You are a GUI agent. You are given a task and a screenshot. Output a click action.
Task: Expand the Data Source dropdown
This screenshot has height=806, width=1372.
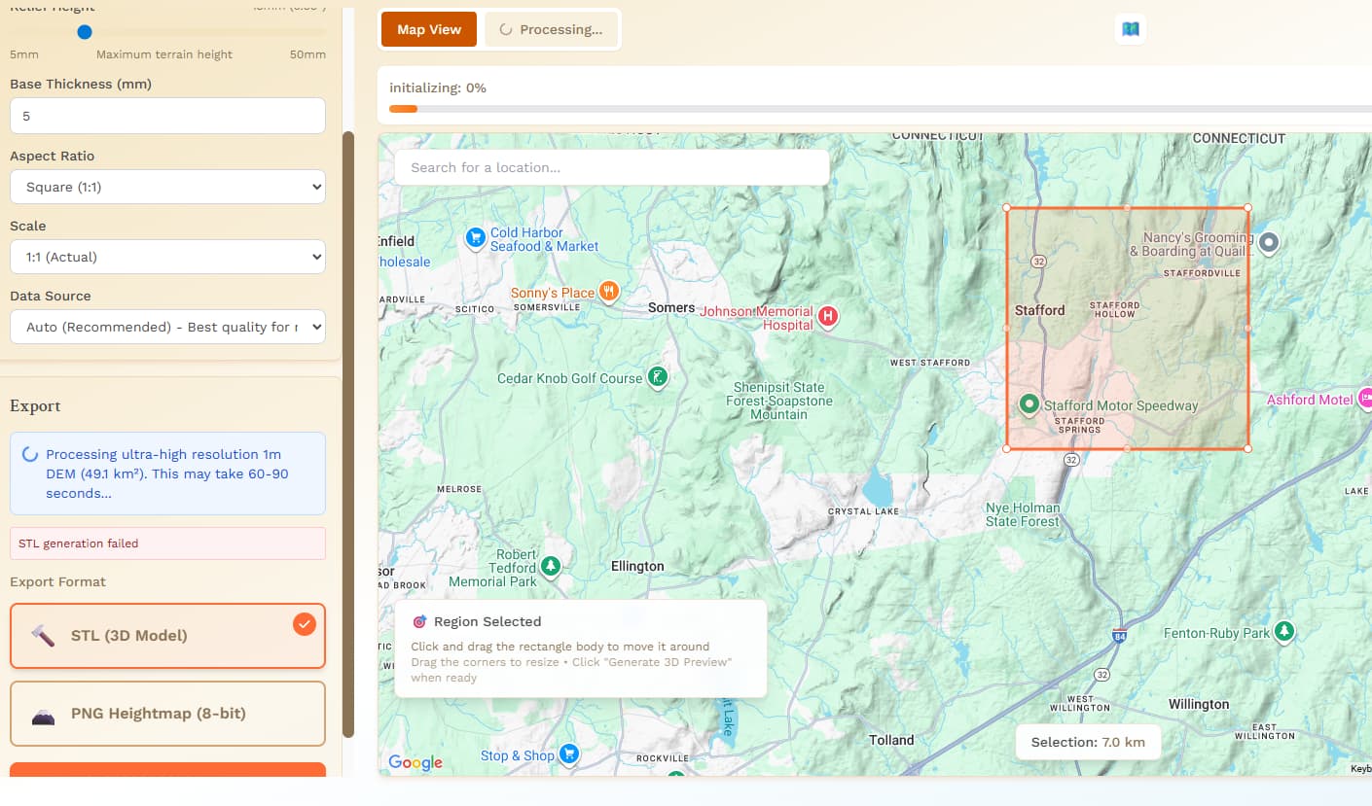(x=167, y=327)
